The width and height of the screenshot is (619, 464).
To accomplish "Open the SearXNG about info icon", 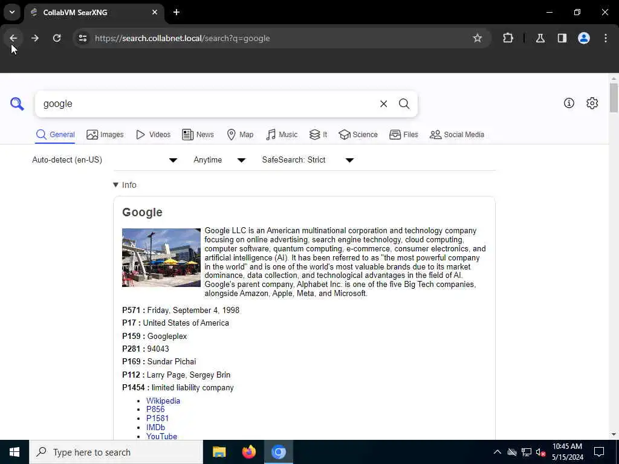I will 569,103.
